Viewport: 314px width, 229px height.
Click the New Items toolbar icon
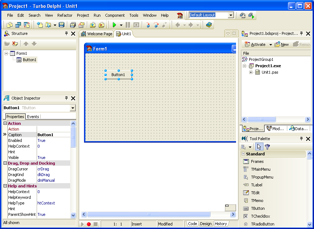pyautogui.click(x=40, y=25)
